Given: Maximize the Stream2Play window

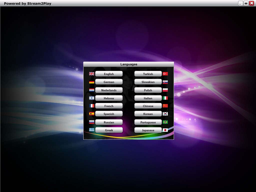Looking at the screenshot, I should 246,3.
